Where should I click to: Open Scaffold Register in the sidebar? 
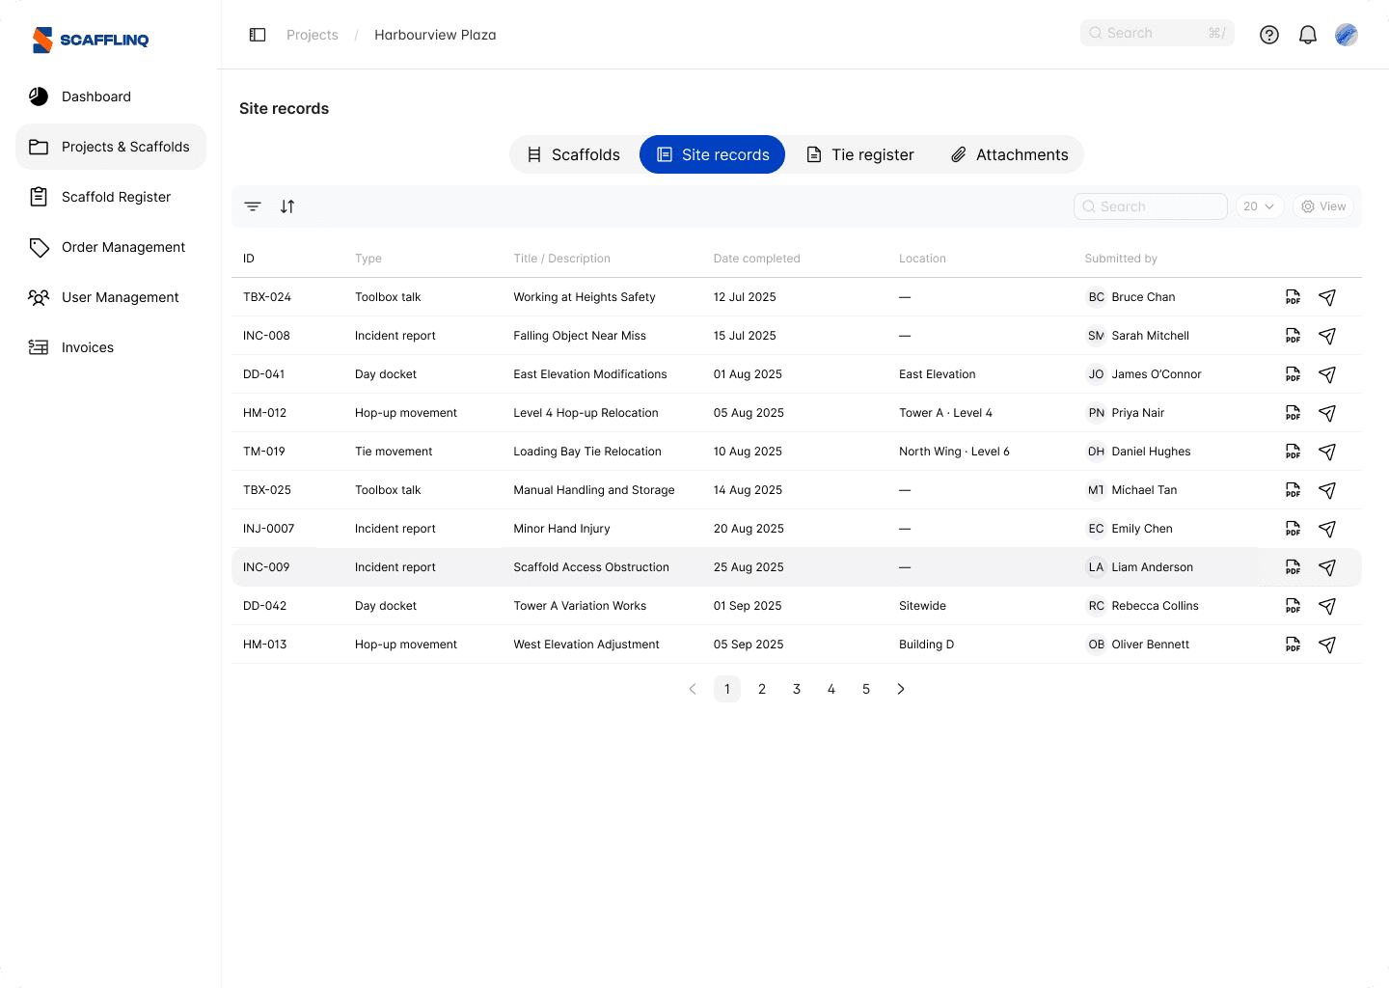coord(111,197)
